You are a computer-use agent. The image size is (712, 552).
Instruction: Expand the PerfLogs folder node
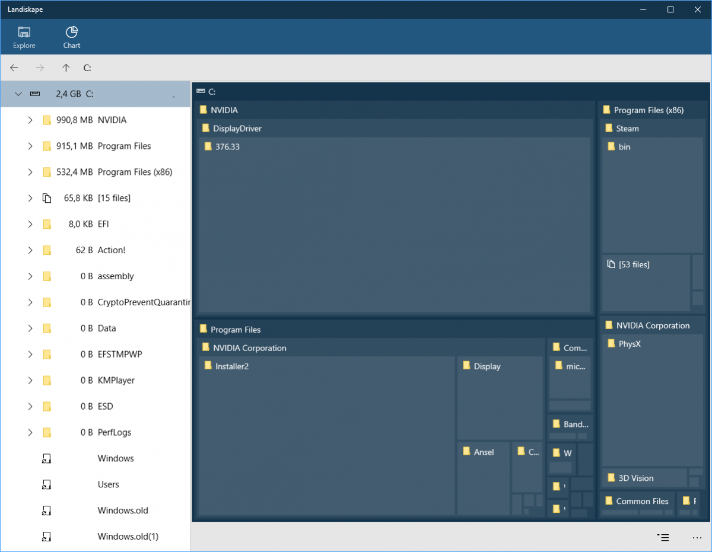[x=30, y=432]
